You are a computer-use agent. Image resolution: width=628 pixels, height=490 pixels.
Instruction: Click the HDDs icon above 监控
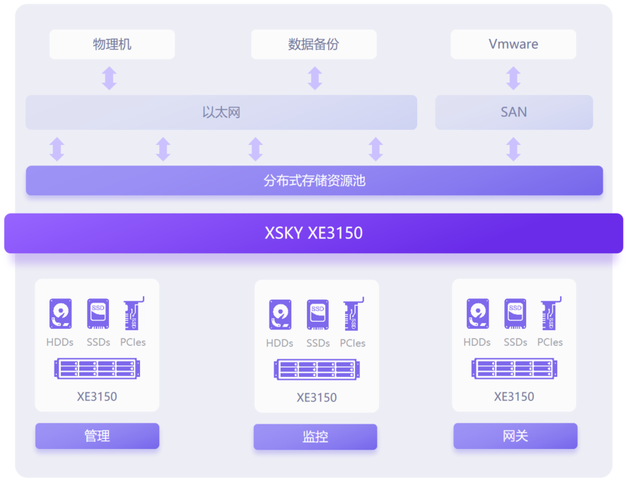(280, 315)
